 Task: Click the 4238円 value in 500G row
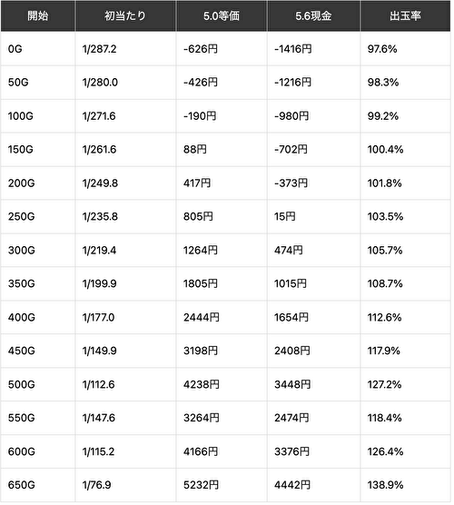coord(222,384)
